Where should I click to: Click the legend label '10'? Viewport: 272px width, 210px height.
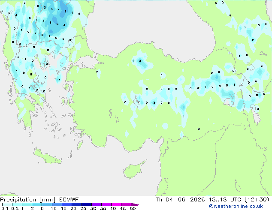(54, 208)
